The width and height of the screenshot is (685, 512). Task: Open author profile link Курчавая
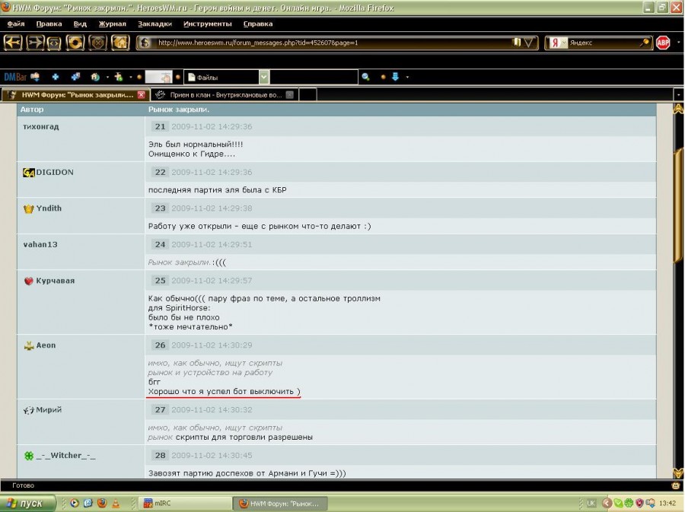click(x=54, y=281)
